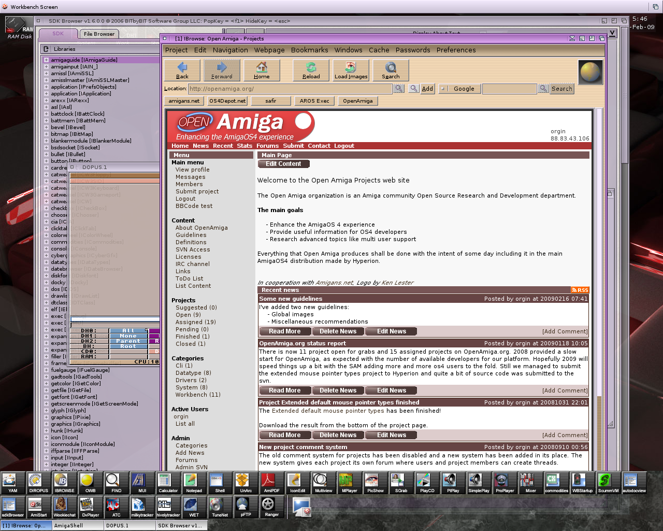
Task: Click the Search toolbar button in IBrowse
Action: (x=391, y=70)
